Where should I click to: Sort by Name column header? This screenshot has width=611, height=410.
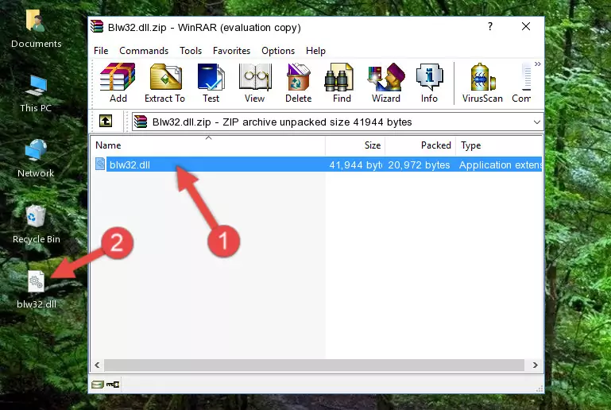(208, 145)
